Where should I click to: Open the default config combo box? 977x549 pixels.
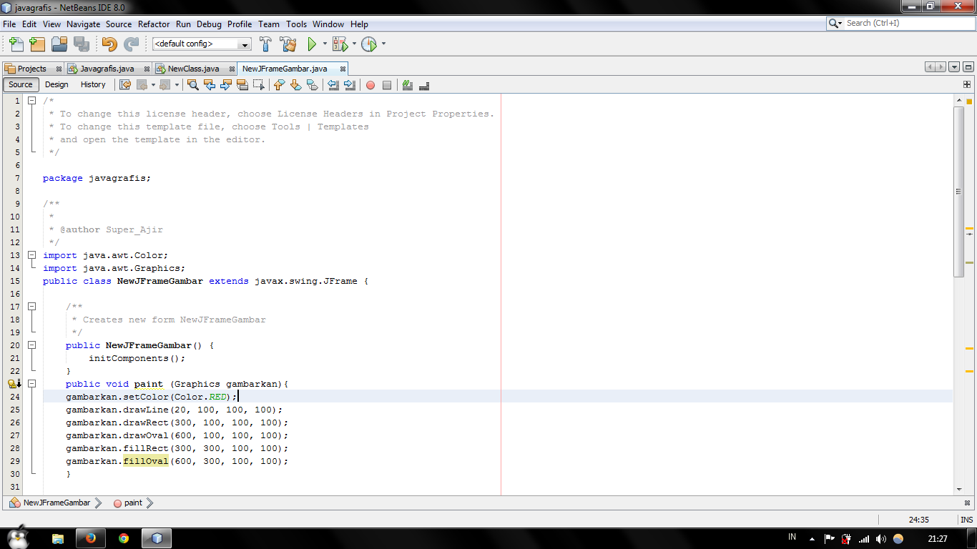202,44
